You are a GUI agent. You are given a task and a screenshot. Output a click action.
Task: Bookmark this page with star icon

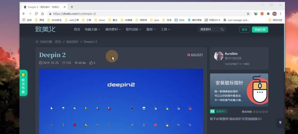248,14
